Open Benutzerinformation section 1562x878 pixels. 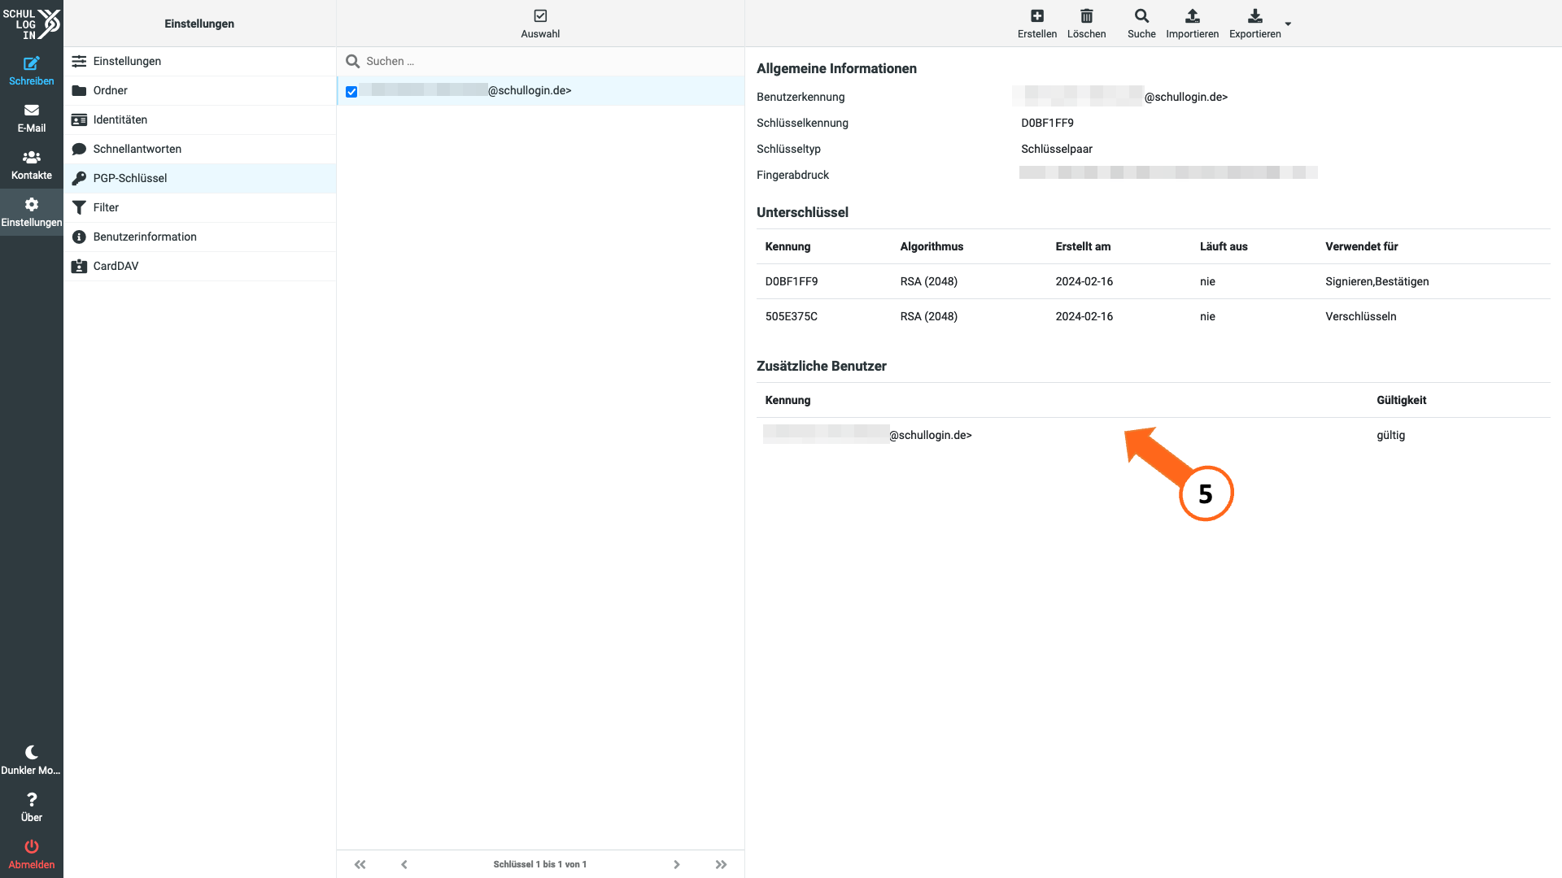coord(200,237)
